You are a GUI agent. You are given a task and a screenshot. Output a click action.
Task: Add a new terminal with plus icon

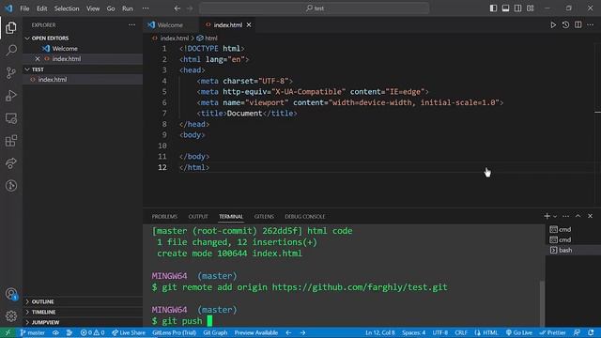547,216
